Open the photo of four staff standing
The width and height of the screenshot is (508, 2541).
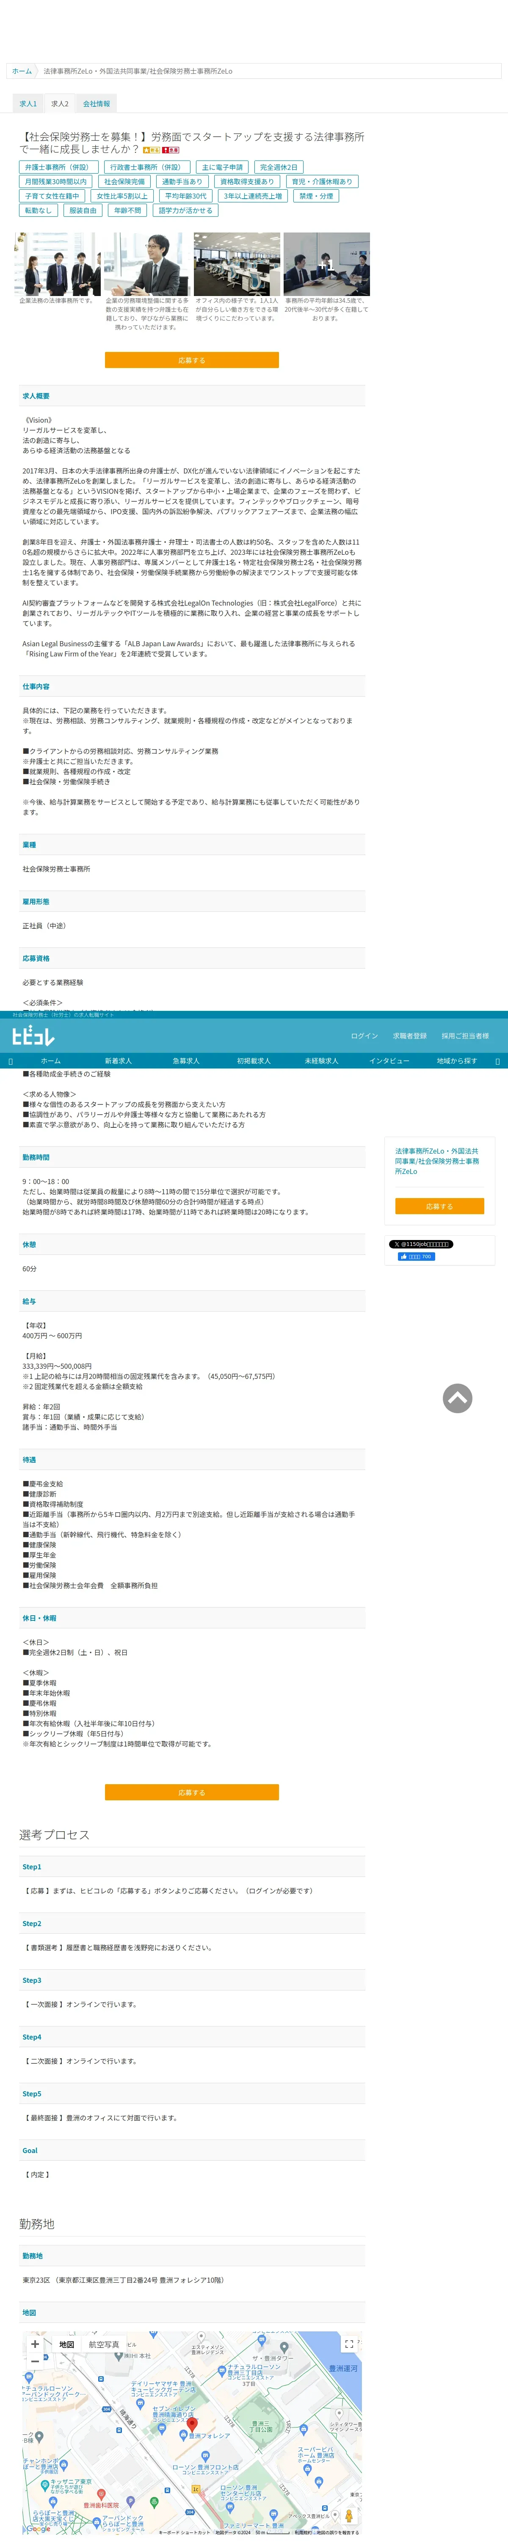tap(57, 264)
